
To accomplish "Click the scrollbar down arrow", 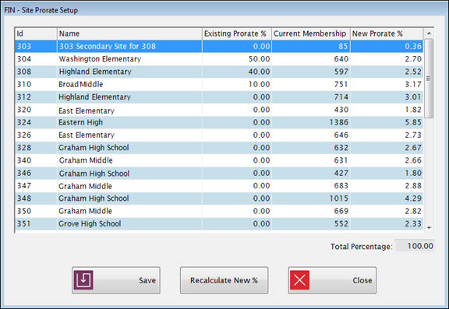I will point(429,228).
